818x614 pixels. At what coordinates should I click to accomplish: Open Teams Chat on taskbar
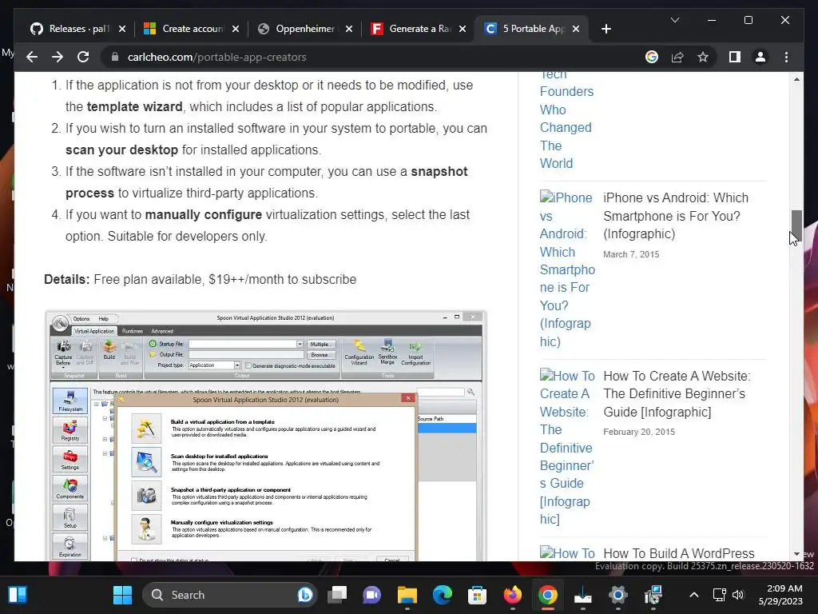(372, 595)
